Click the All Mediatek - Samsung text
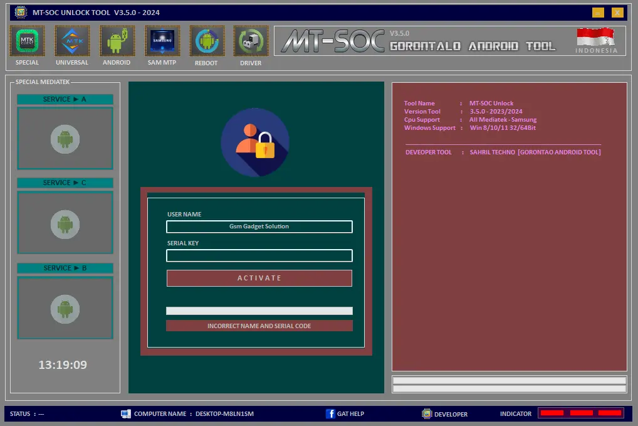Image resolution: width=638 pixels, height=426 pixels. [503, 120]
